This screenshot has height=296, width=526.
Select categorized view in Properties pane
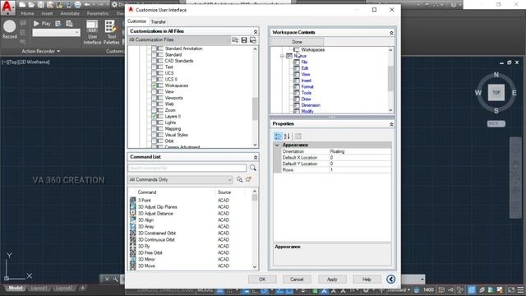278,136
